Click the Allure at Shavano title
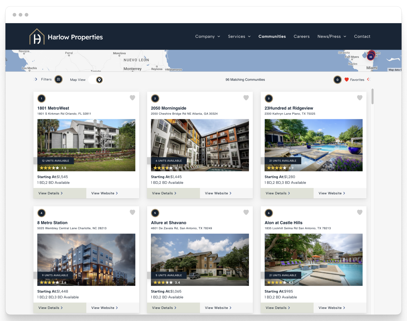 click(x=169, y=223)
